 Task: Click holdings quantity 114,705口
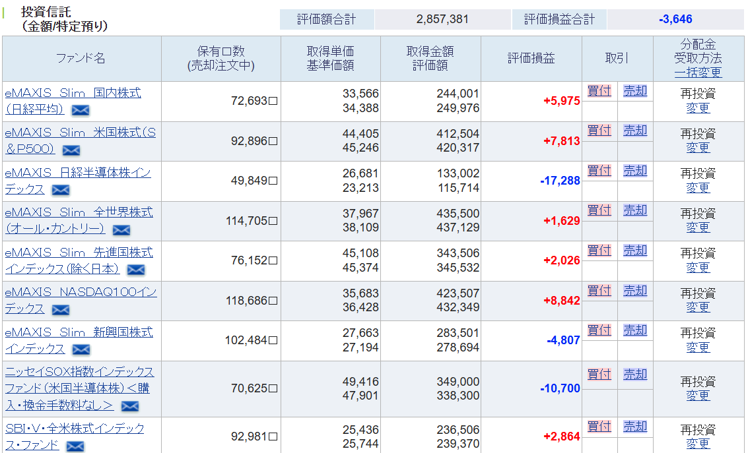point(252,221)
